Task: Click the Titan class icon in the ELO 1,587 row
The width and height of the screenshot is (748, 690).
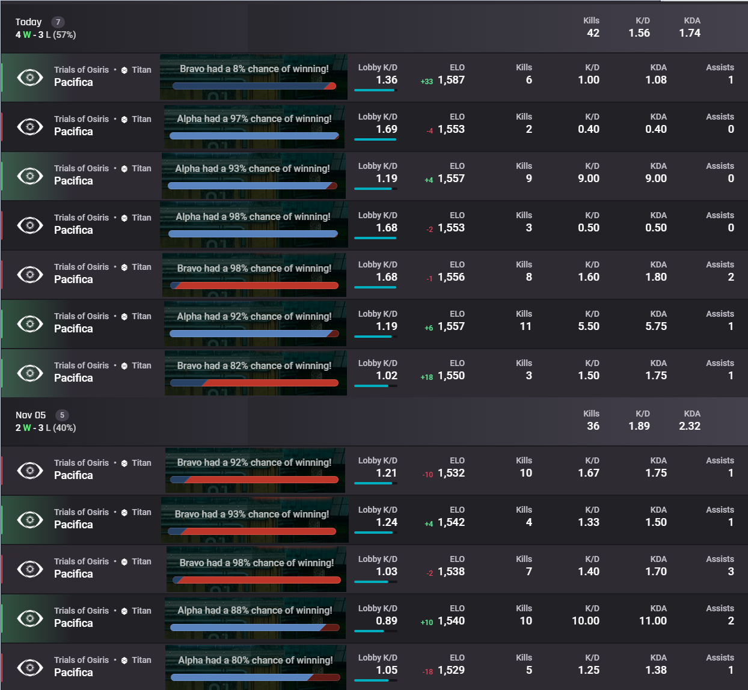Action: [x=124, y=70]
